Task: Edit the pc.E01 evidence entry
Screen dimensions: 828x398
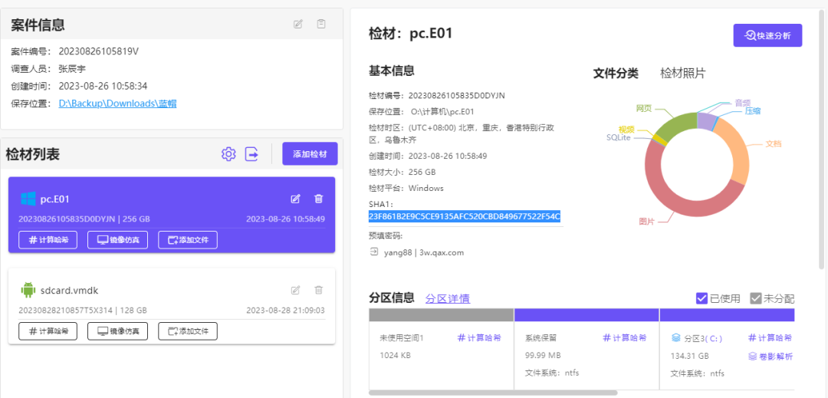Action: 296,199
